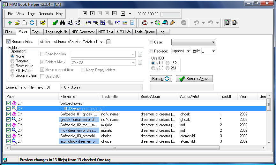Screen dimensions: 276x165
Task: Click the horizontal scrollbar thumb of file list
Action: tap(115, 148)
